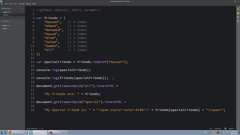Open the File menu
Screen dimensions: 240x135
[2, 4]
